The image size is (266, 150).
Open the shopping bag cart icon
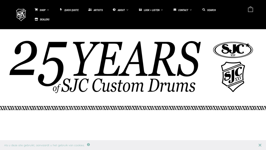(250, 9)
